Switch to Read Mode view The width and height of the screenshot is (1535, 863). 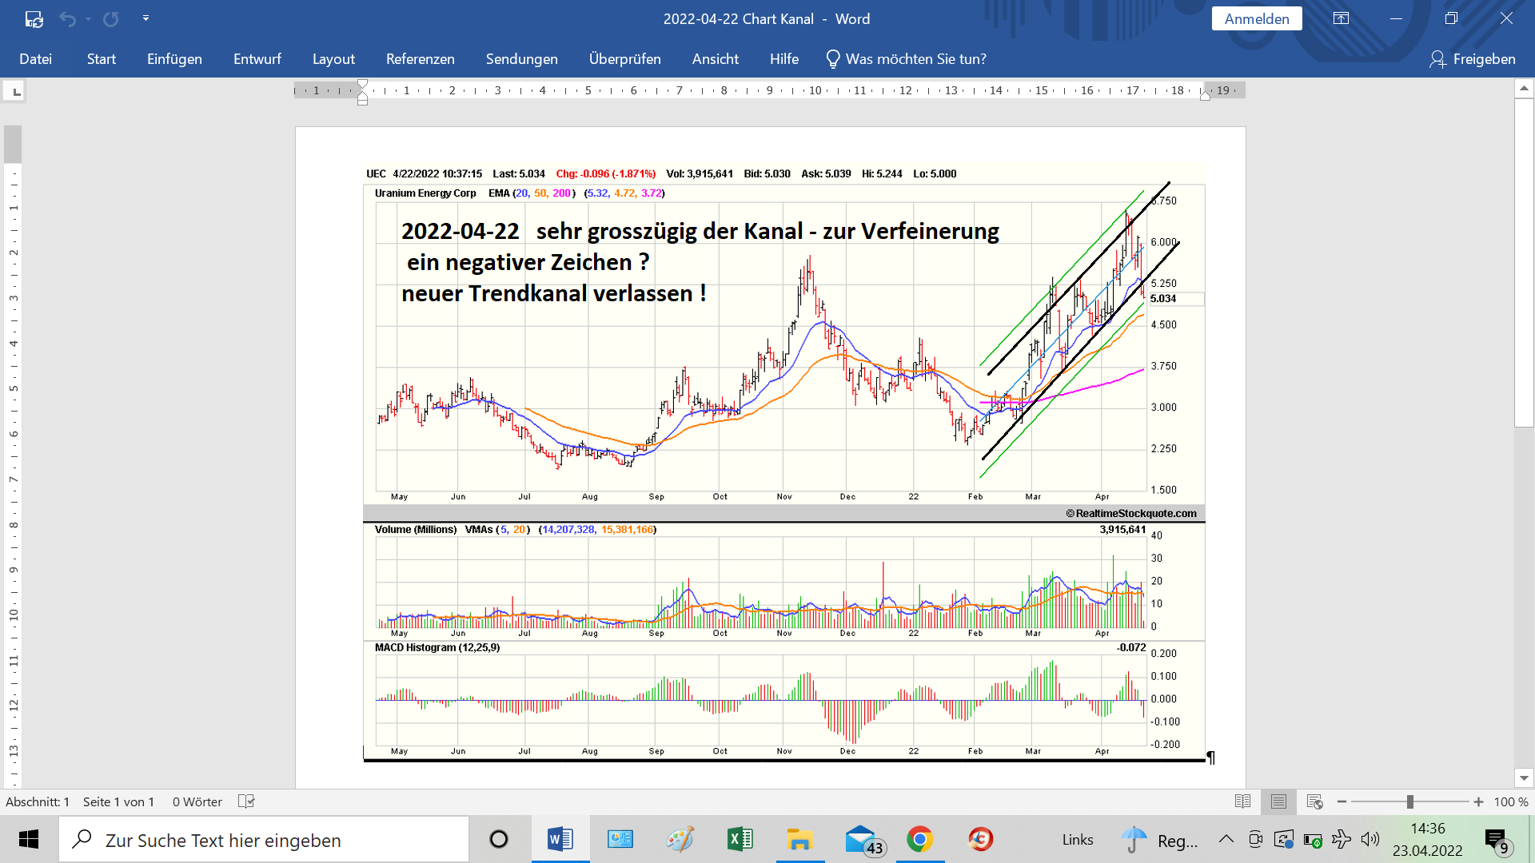pyautogui.click(x=1242, y=801)
